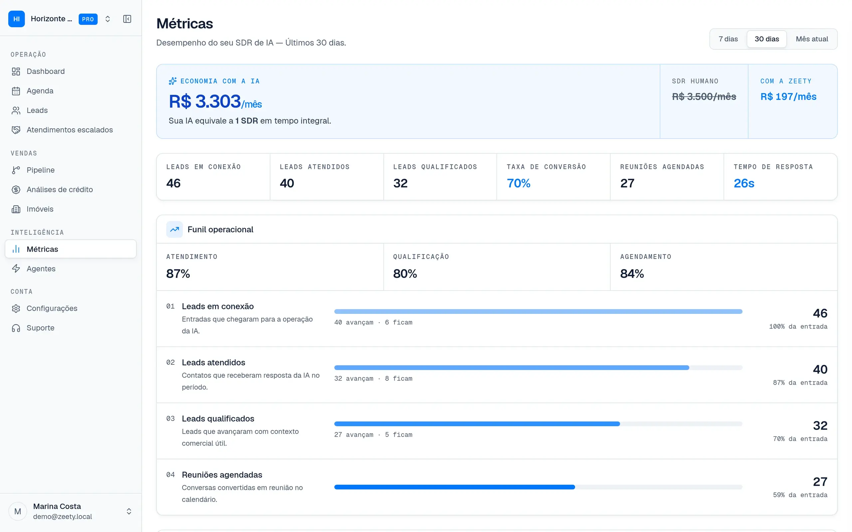Screen dimensions: 852x532
Task: Click the Leads atendidos progress bar
Action: 538,368
